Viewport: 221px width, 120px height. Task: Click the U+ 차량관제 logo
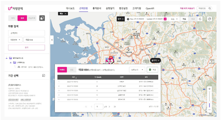[x=15, y=9]
